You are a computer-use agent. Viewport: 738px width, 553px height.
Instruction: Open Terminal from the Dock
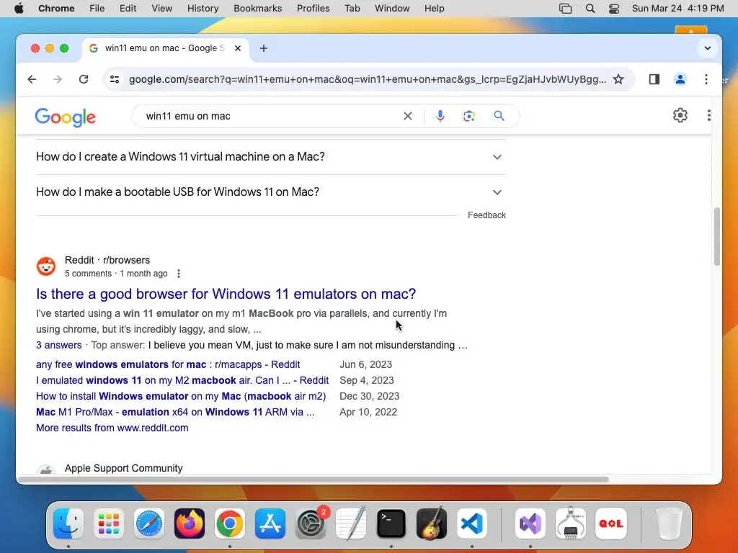click(391, 523)
